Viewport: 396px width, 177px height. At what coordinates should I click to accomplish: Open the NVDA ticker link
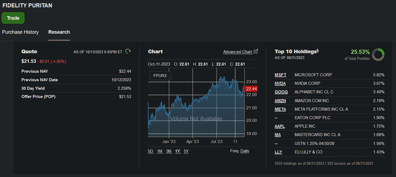tap(280, 83)
